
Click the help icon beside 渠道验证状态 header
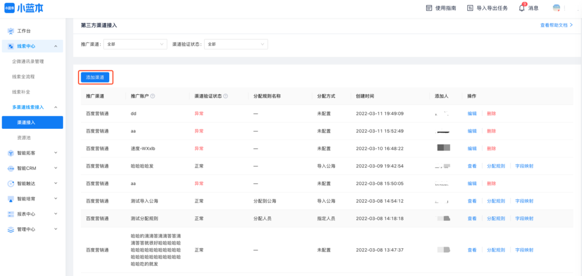coord(226,97)
